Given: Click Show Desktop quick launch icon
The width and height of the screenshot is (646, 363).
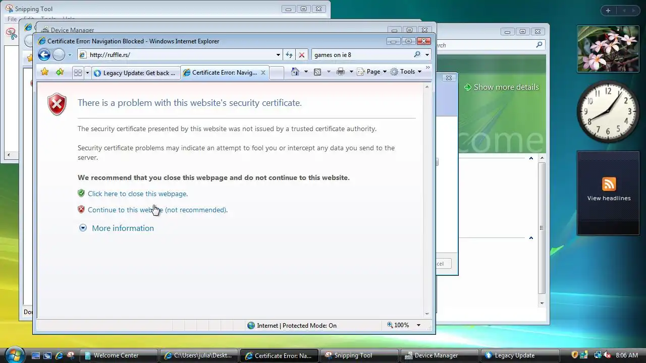Looking at the screenshot, I should click(36, 355).
